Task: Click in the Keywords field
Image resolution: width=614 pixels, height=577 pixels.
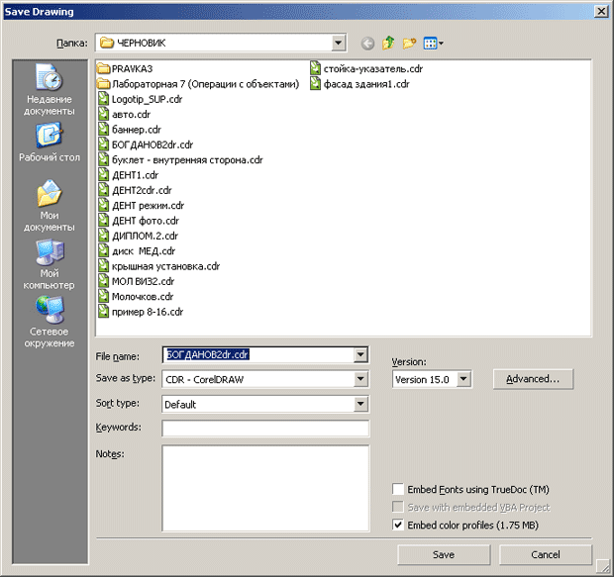Action: pyautogui.click(x=265, y=429)
